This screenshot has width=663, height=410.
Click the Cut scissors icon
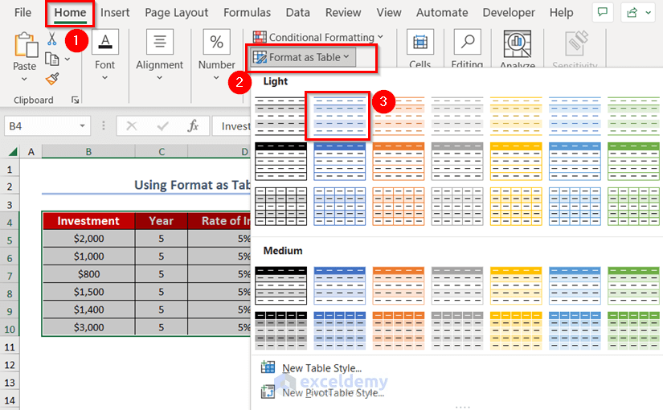click(51, 39)
